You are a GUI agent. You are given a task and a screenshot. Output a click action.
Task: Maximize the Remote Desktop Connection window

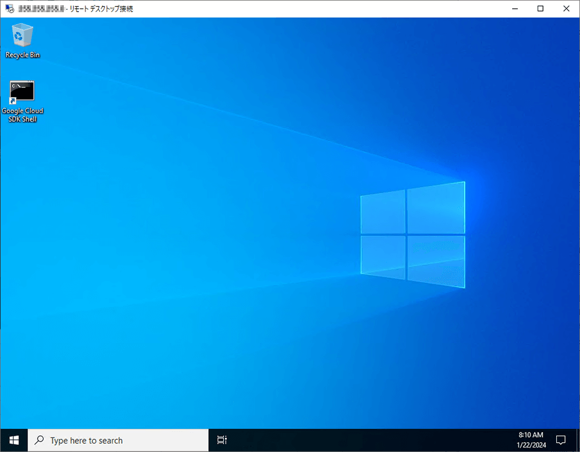[541, 9]
